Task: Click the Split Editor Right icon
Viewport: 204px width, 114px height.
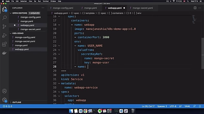Action: click(195, 8)
